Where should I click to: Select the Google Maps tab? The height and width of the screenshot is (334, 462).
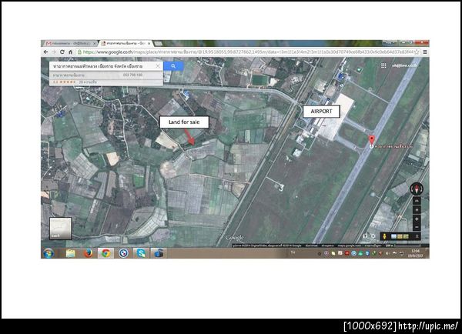click(x=126, y=43)
